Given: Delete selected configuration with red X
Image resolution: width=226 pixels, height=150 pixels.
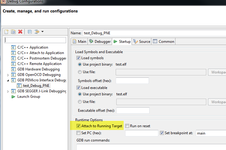Looking at the screenshot, I should [x=20, y=32].
